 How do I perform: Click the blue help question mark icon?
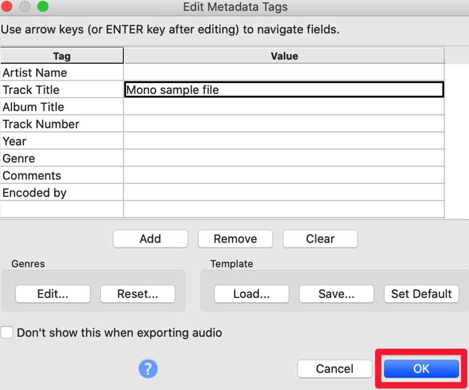pyautogui.click(x=148, y=368)
